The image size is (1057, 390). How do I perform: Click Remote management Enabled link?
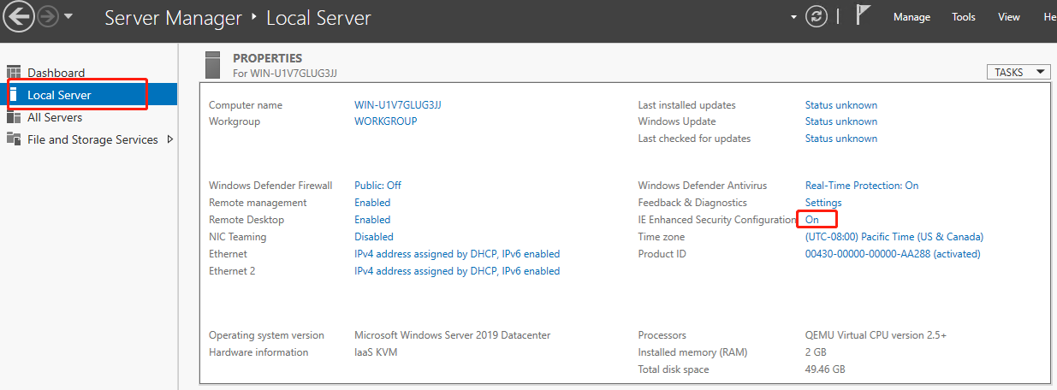point(372,203)
